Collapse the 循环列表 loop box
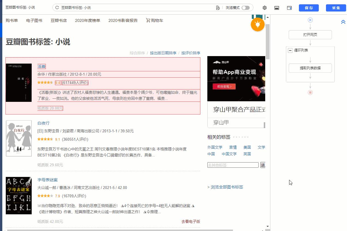347x231 pixels. click(290, 50)
